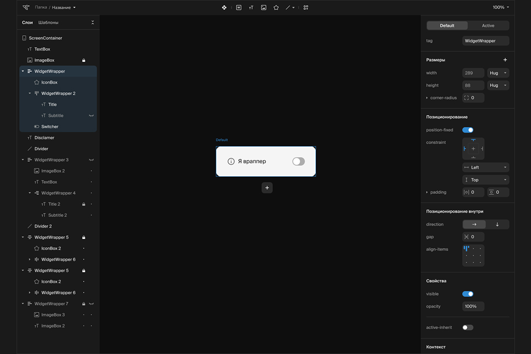
Task: Select the image tool in top toolbar
Action: (x=263, y=8)
